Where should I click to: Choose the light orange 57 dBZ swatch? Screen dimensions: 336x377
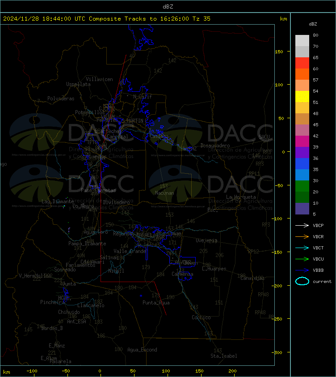(302, 85)
